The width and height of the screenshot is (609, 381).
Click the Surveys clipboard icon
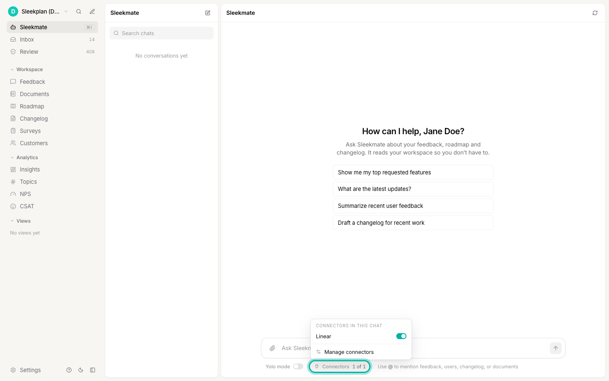click(13, 131)
